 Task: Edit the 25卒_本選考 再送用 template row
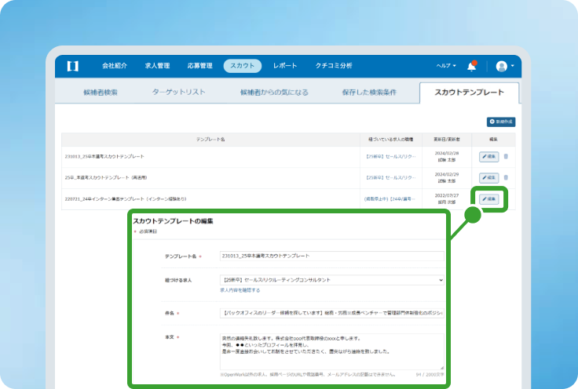(488, 178)
